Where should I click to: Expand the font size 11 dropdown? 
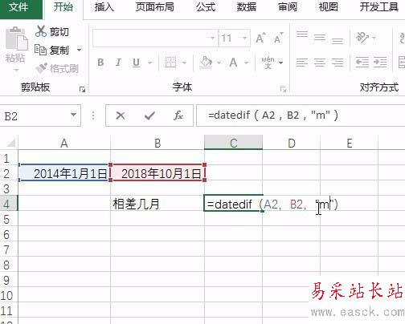[244, 38]
